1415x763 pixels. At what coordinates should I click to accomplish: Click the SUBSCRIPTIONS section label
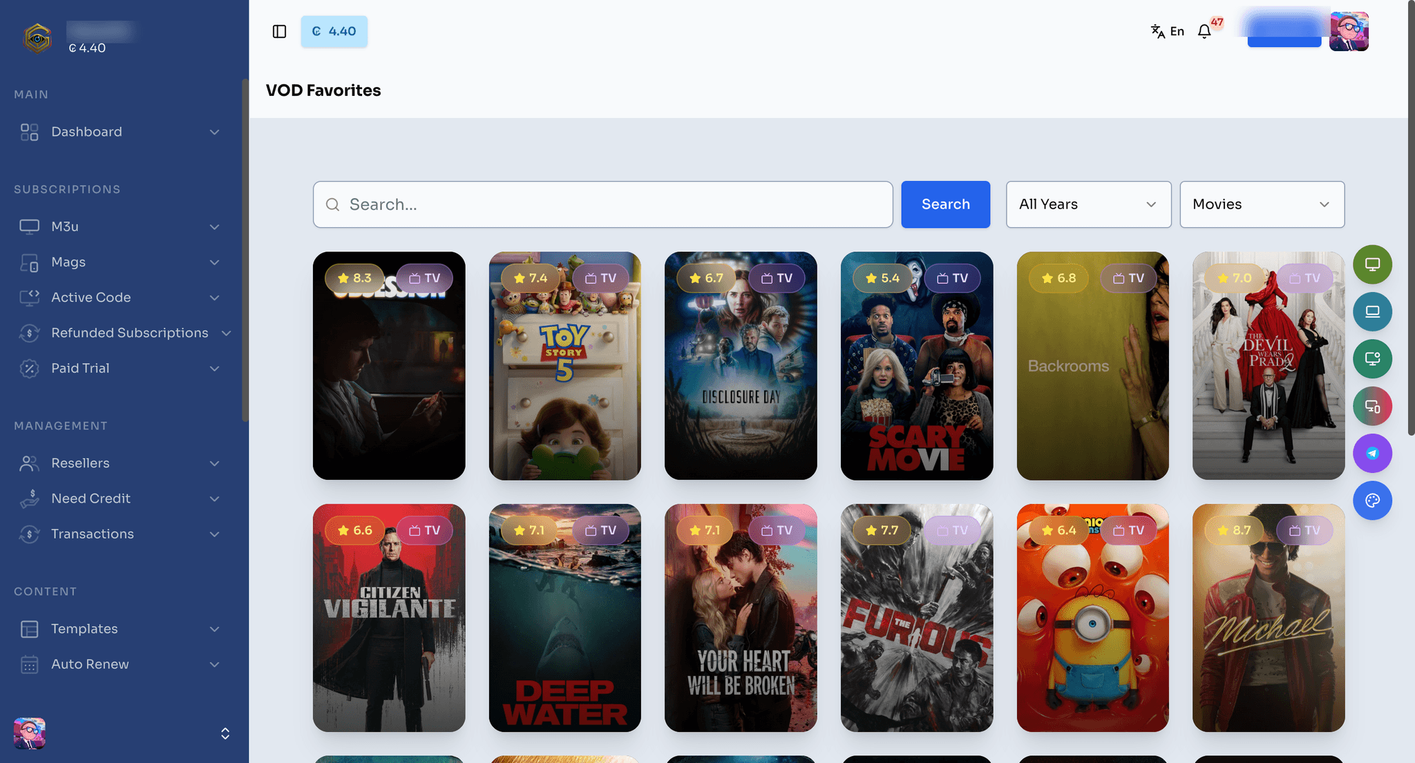(67, 189)
